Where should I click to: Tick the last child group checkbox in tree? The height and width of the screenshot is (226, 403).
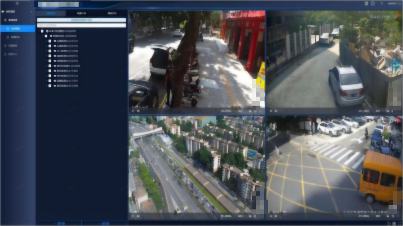pos(50,86)
